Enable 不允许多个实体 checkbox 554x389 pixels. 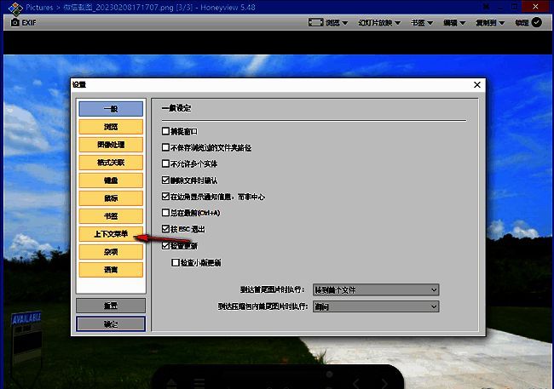tap(165, 163)
